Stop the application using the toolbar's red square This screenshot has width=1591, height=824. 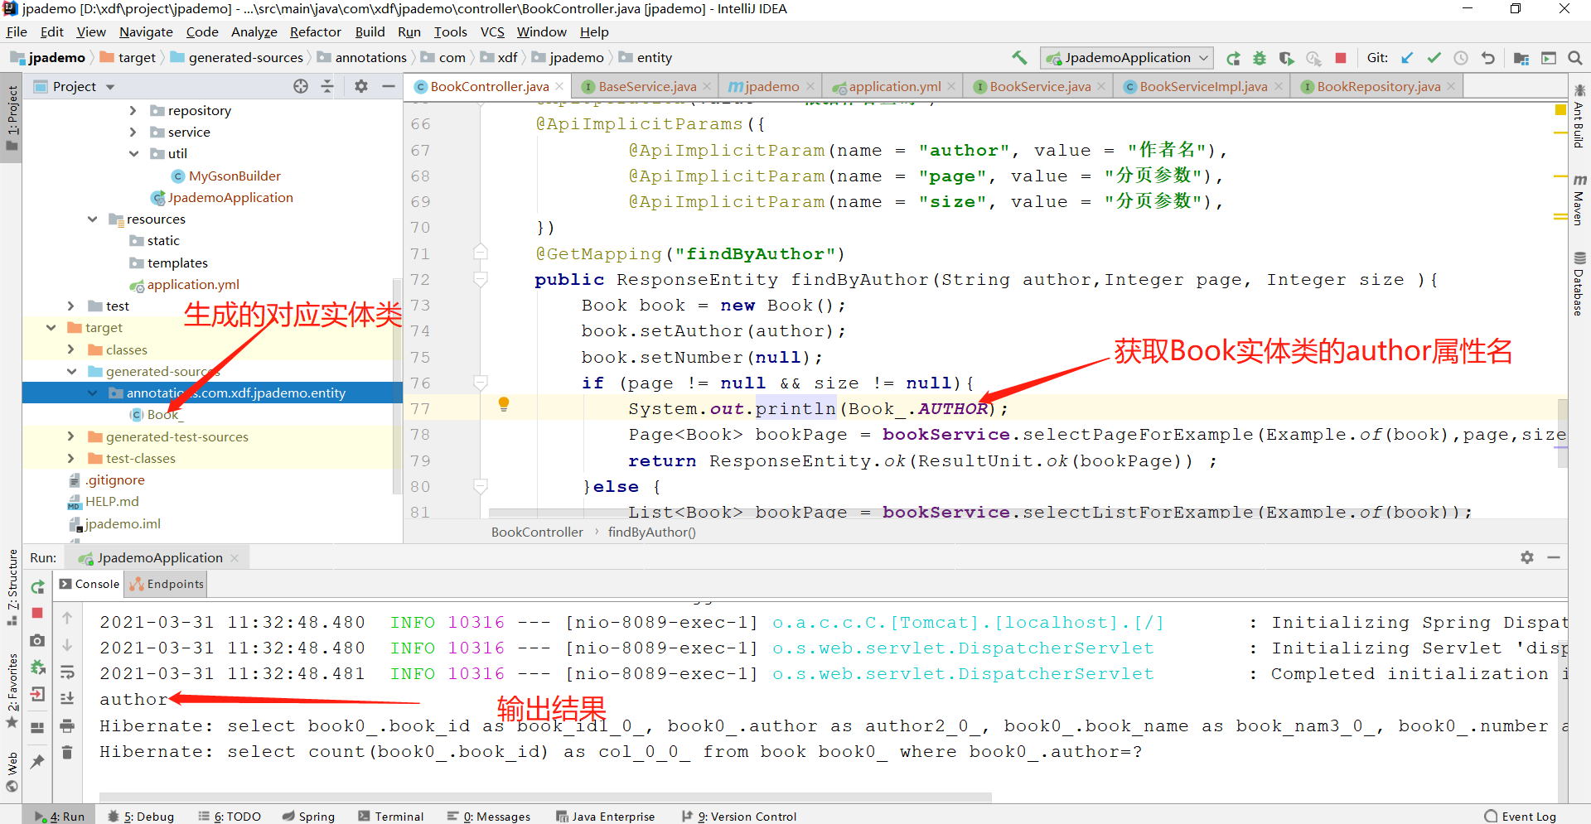tap(1341, 58)
